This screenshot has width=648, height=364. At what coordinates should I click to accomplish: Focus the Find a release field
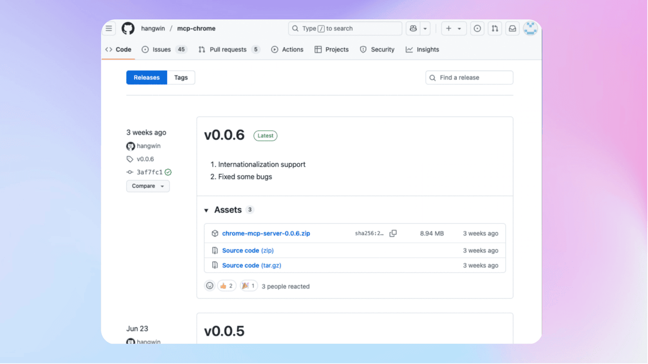[469, 78]
